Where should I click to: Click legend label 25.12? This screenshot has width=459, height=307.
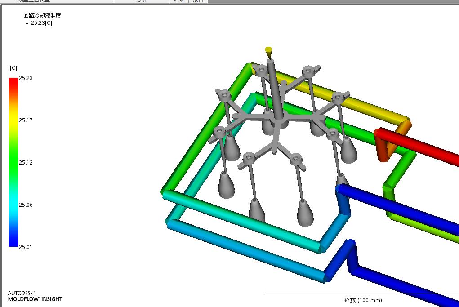click(26, 162)
